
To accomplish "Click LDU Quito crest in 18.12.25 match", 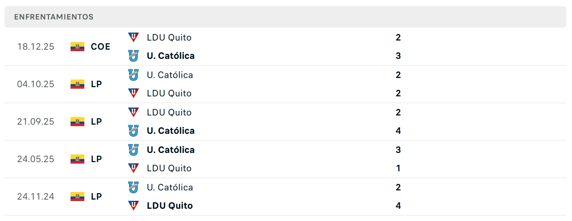I will [x=133, y=37].
